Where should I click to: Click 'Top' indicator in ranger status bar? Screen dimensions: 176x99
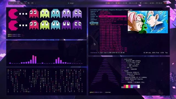[166, 53]
